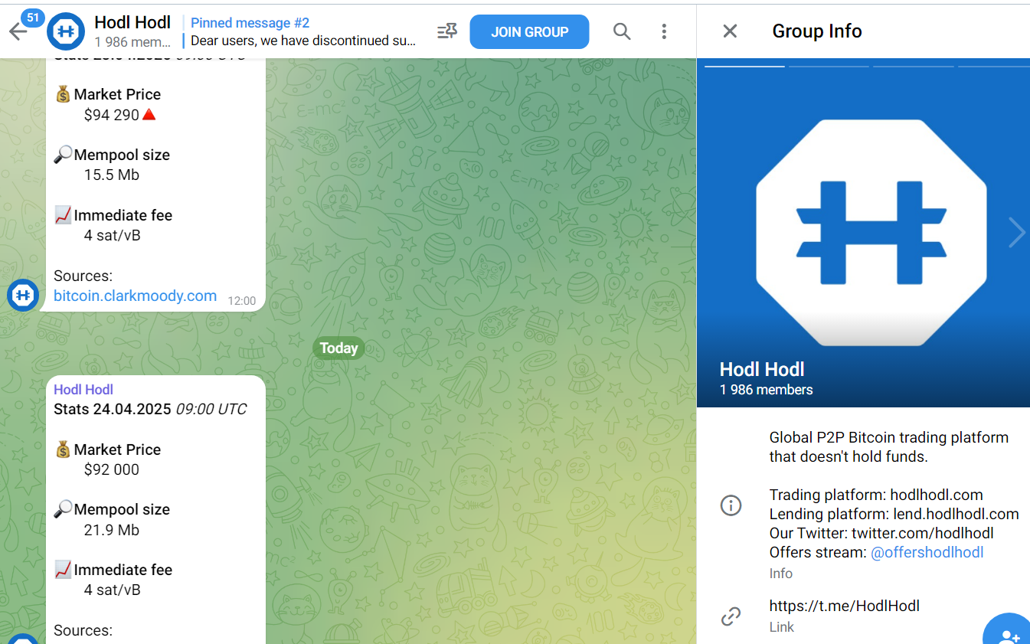Open the three-dot more options menu
Image resolution: width=1030 pixels, height=644 pixels.
pyautogui.click(x=664, y=31)
